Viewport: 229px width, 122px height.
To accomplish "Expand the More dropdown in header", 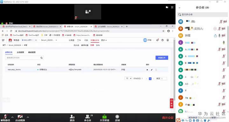I will click(x=104, y=40).
